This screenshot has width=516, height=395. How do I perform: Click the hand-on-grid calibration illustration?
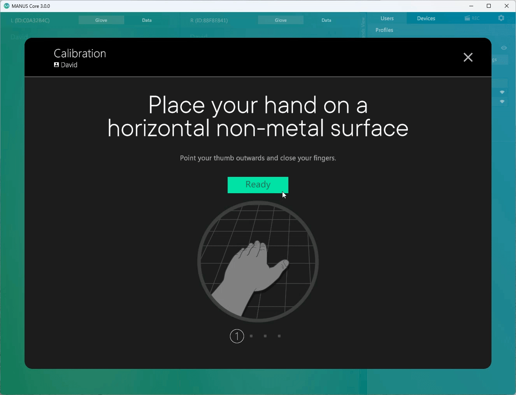pyautogui.click(x=258, y=261)
